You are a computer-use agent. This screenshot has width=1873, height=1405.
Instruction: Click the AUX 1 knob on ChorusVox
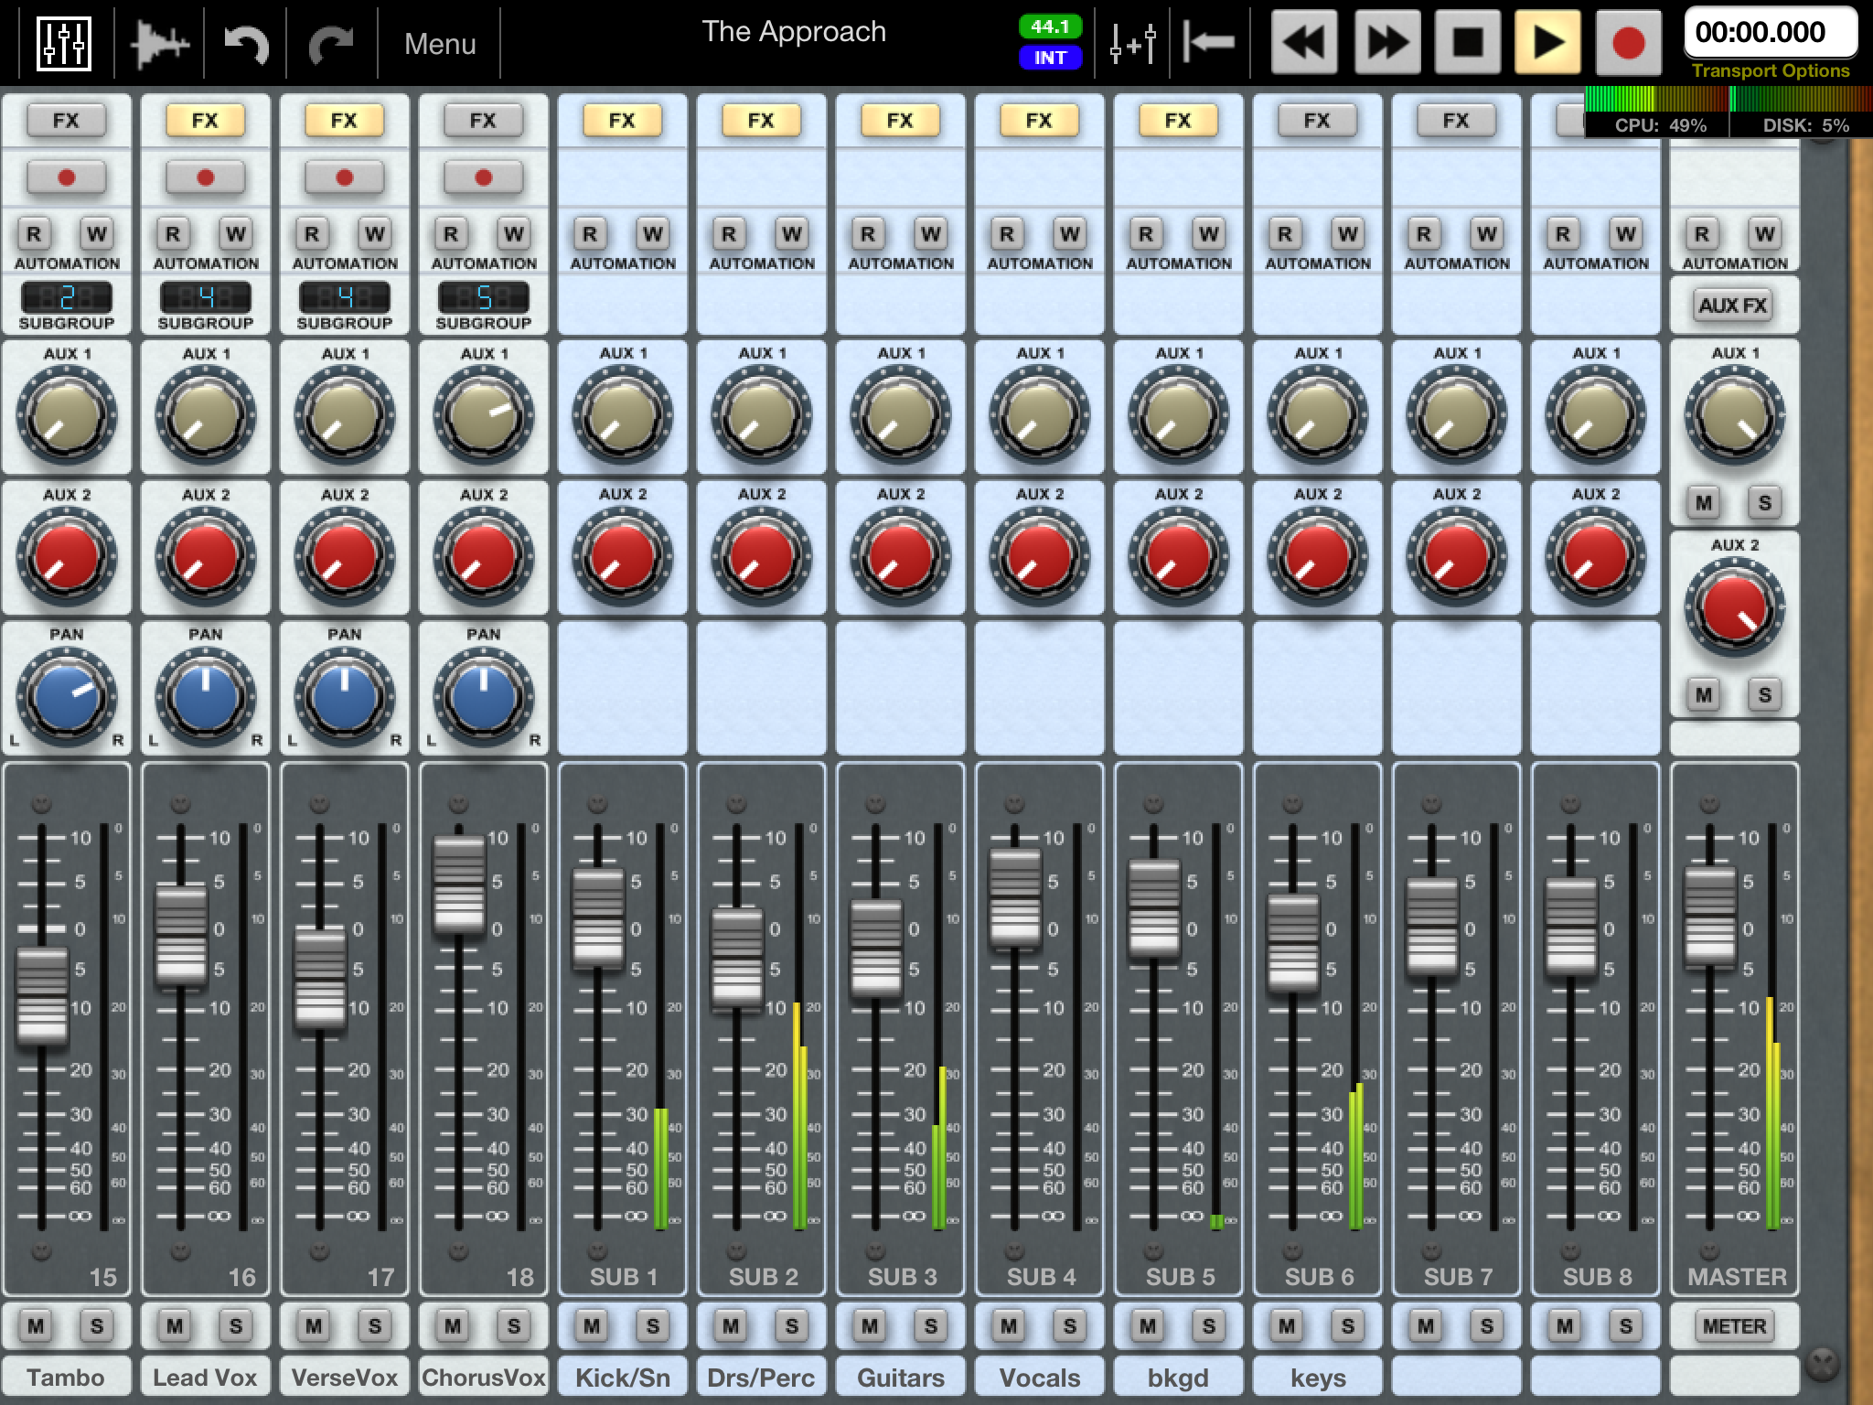pos(484,415)
